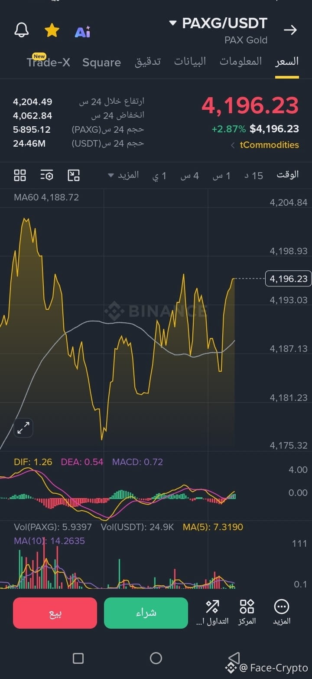Tap the Android home circle button

click(156, 659)
